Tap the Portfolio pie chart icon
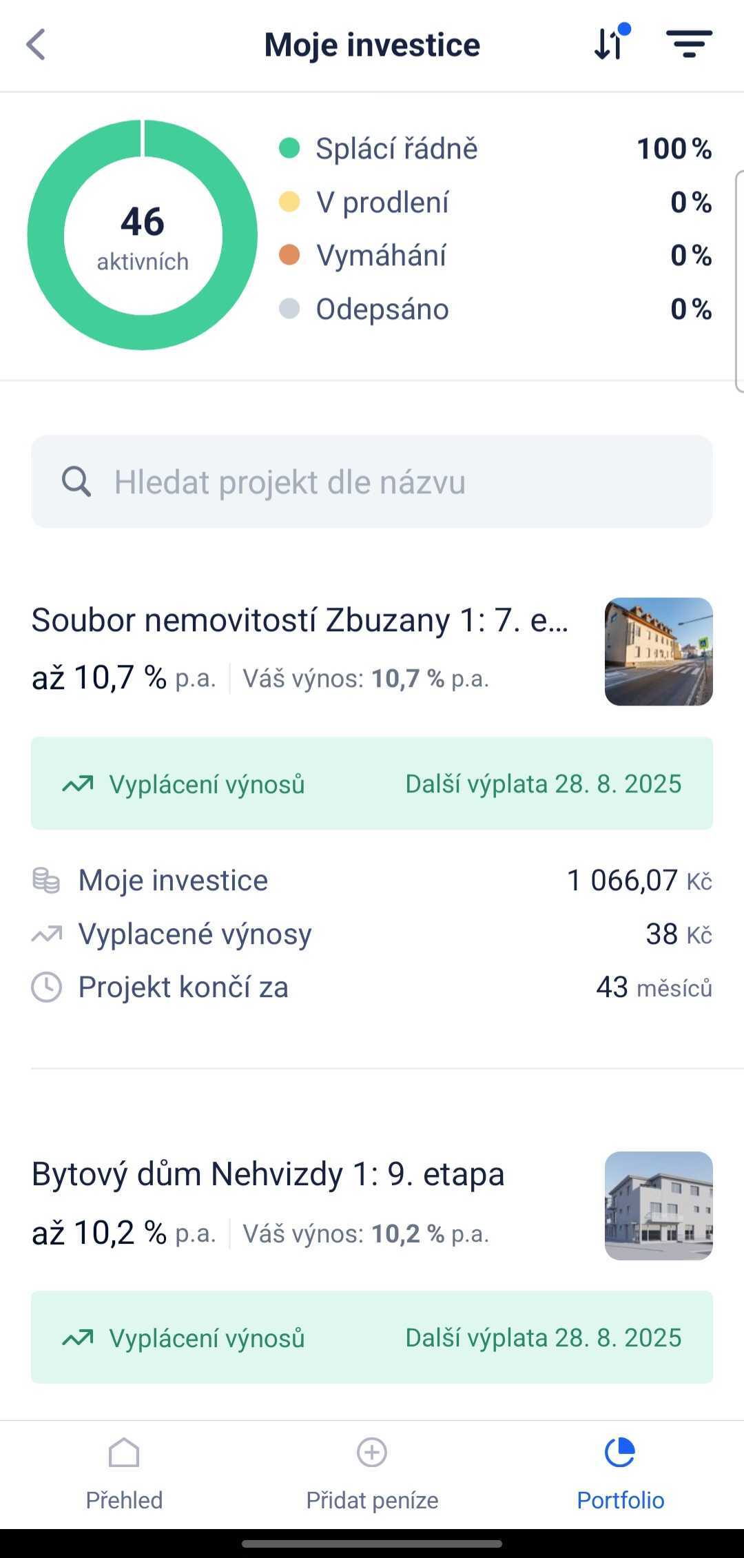 (620, 1453)
